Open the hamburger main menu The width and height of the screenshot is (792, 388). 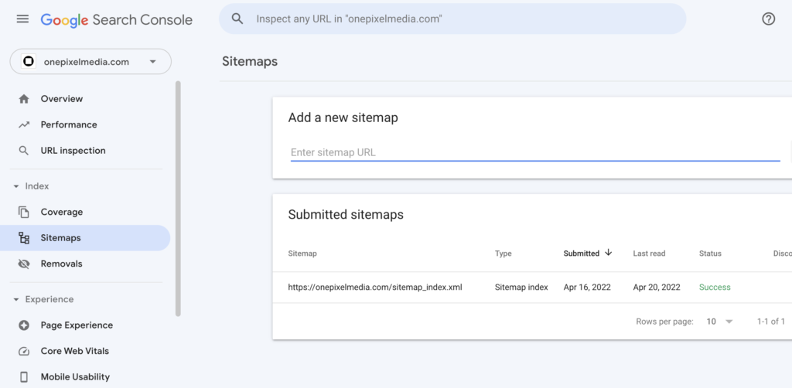[x=22, y=19]
